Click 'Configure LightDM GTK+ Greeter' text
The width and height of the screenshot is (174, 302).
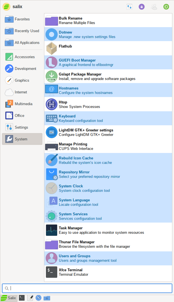[86, 135]
